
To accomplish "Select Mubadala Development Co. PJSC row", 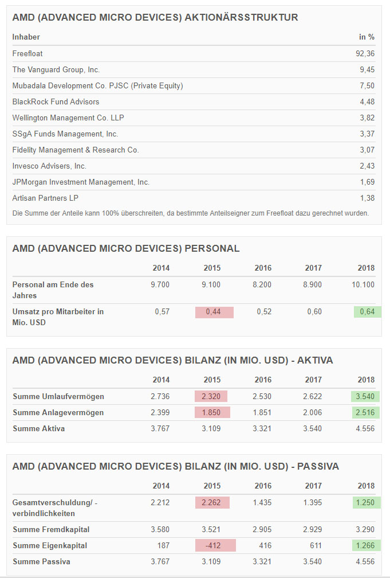I will point(97,85).
